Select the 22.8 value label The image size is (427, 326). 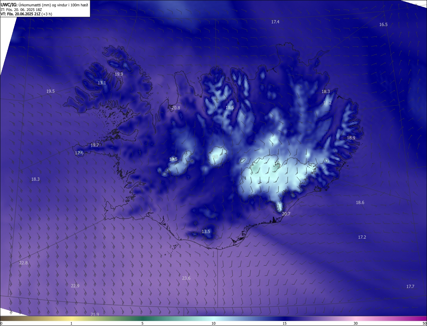(x=23, y=263)
